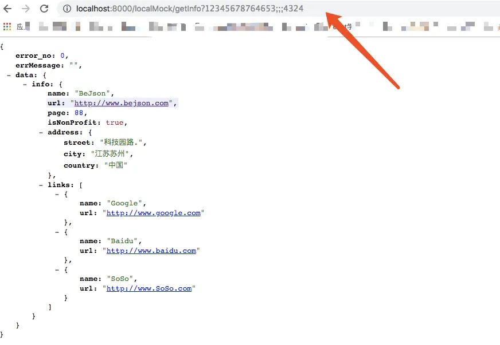The width and height of the screenshot is (500, 345).
Task: Go back with the browser back arrow
Action: [x=7, y=9]
